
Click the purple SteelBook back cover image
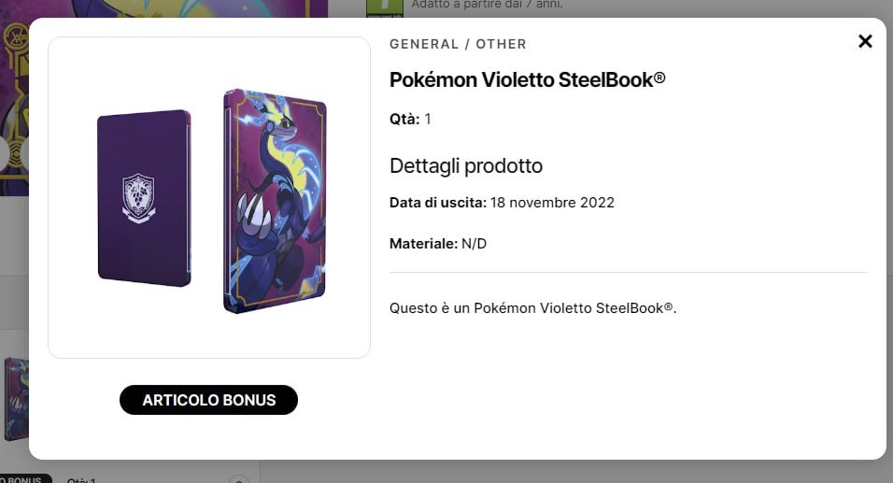[144, 198]
